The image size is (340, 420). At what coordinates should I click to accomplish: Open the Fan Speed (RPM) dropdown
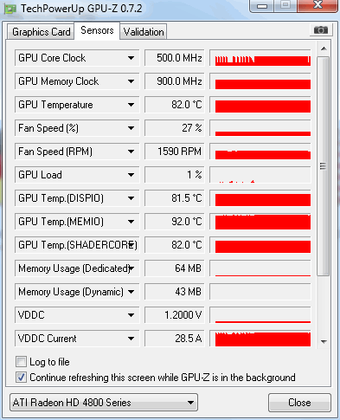[131, 152]
